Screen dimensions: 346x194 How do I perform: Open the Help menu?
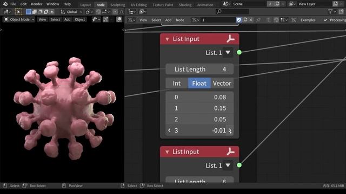67,4
